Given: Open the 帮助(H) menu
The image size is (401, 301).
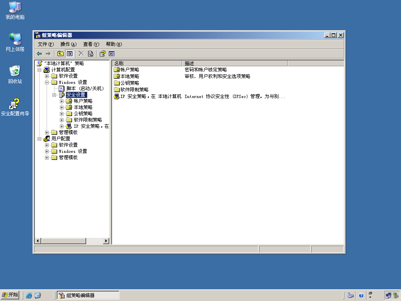Looking at the screenshot, I should click(114, 44).
